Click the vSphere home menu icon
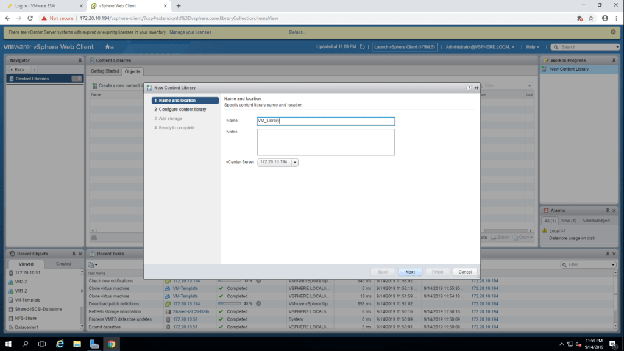 (109, 47)
